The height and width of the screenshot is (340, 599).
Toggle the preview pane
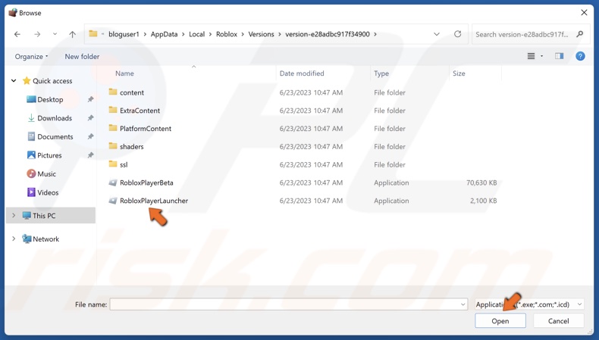pos(559,56)
